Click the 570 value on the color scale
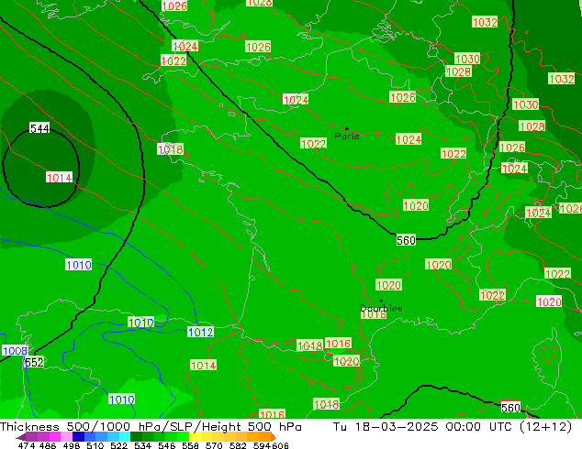Image resolution: width=582 pixels, height=449 pixels. coord(214,445)
